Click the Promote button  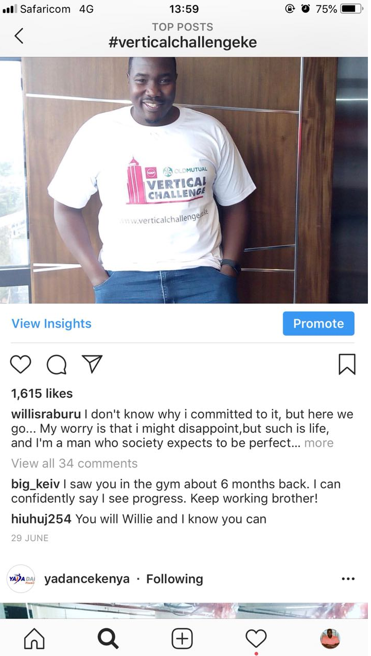(319, 324)
